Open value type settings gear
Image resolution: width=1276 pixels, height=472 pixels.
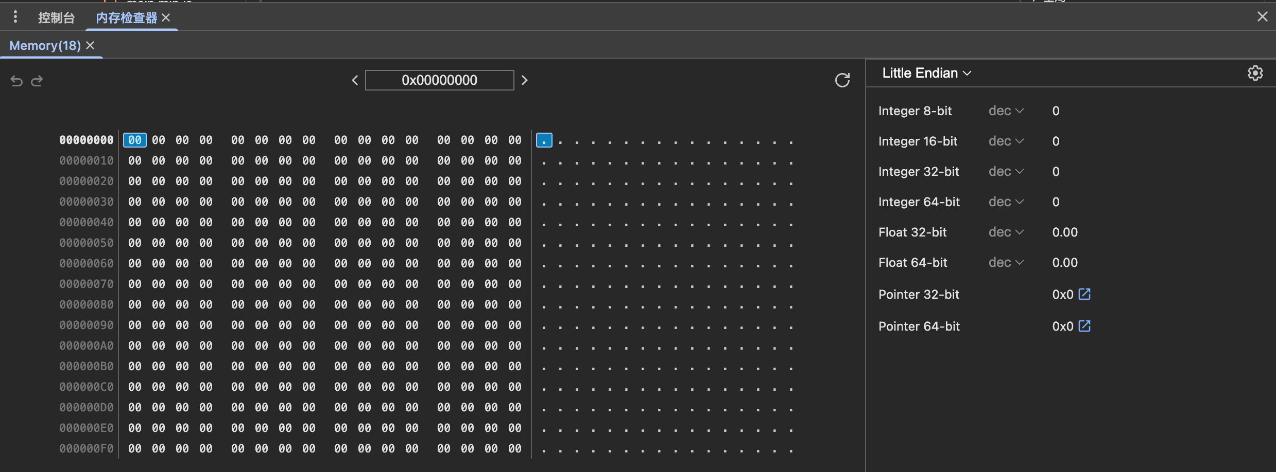tap(1255, 73)
